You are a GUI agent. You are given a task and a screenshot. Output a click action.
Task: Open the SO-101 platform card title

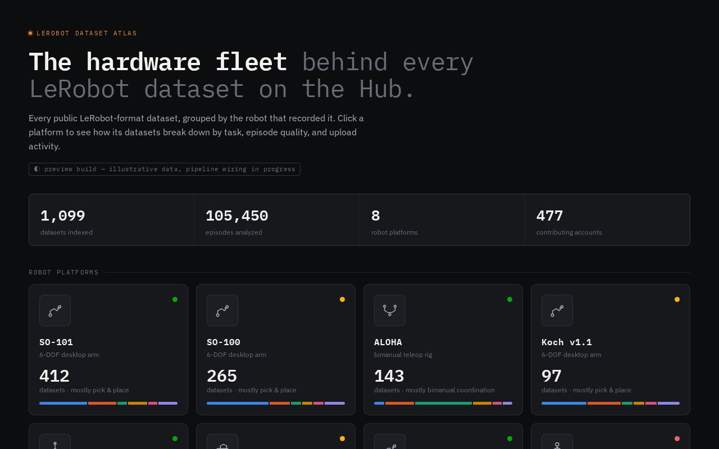pos(56,342)
